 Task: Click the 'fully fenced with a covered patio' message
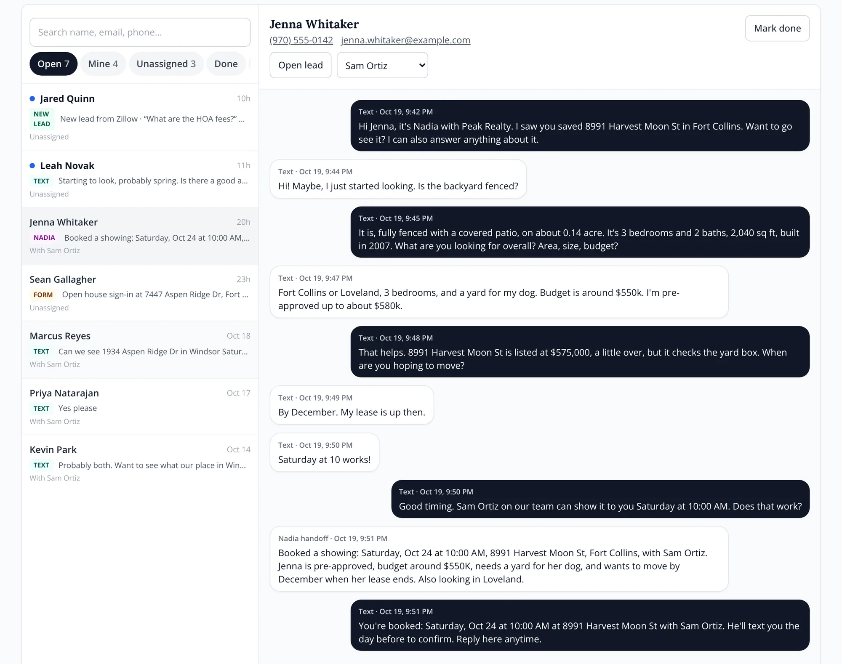[580, 232]
